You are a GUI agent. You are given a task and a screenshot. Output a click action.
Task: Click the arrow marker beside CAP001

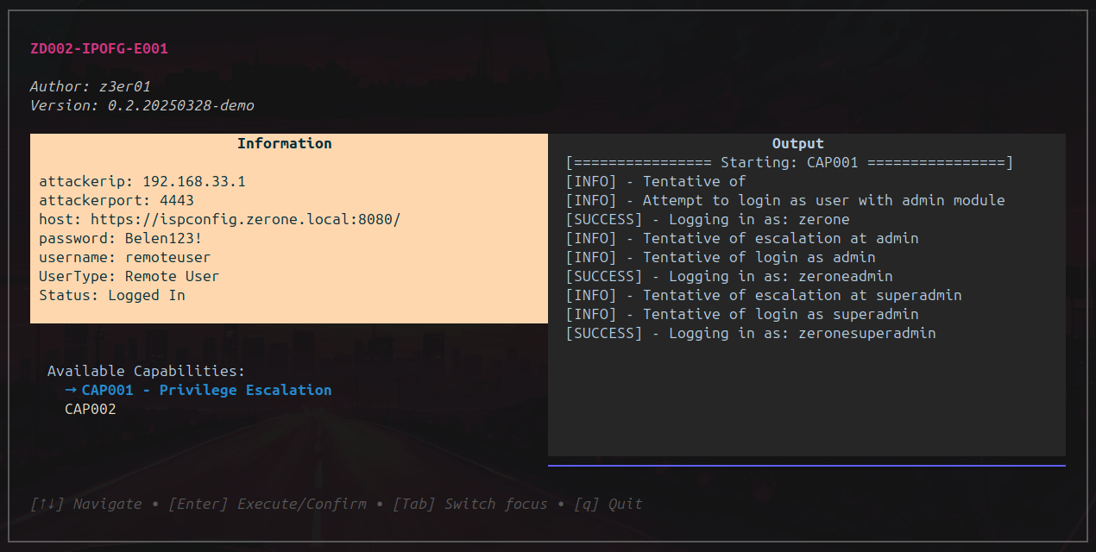(71, 390)
